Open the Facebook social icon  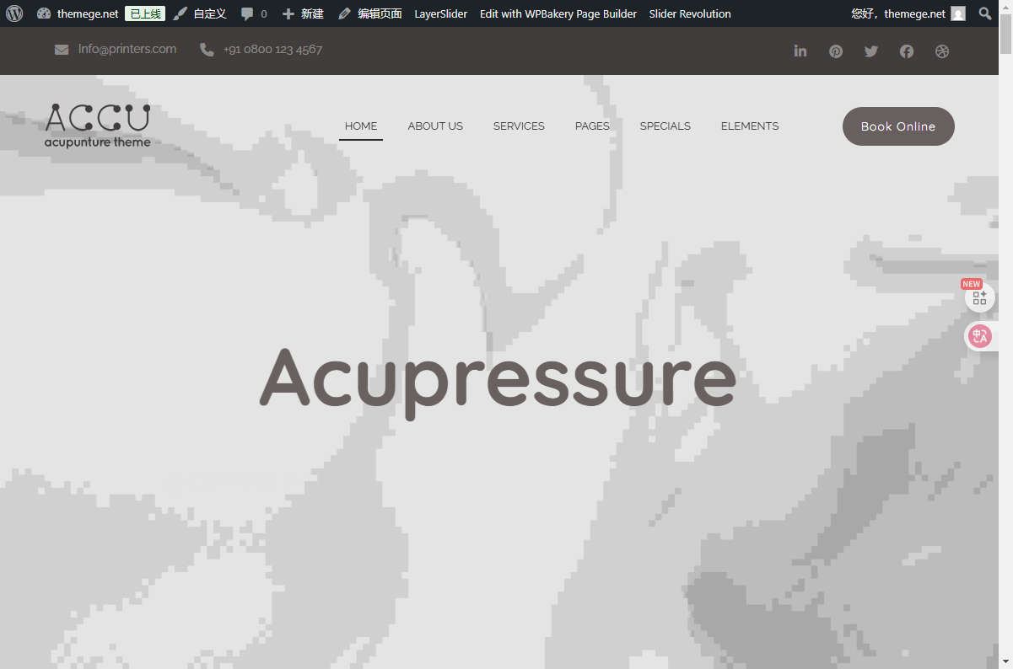point(907,51)
